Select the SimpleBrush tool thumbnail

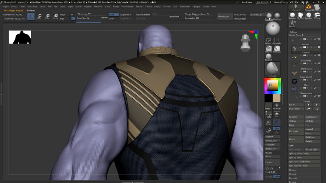[309, 7]
